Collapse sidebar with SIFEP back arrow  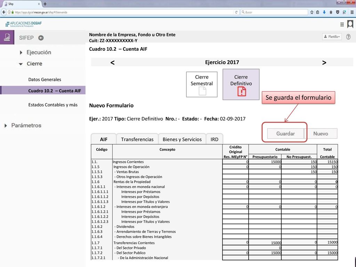coord(41,38)
